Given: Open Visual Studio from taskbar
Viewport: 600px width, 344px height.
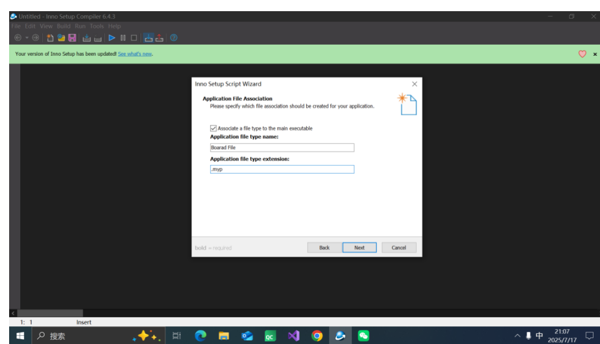Looking at the screenshot, I should coord(293,335).
